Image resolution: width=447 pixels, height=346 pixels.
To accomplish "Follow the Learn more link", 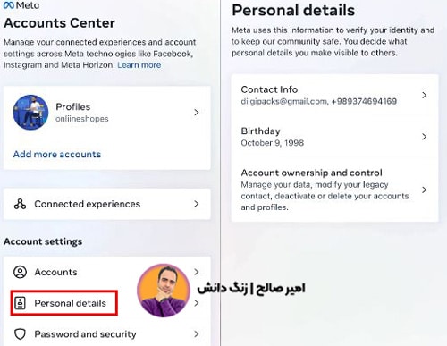I will tap(139, 65).
